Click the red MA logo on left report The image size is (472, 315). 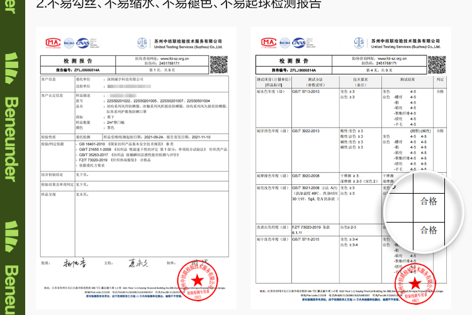point(53,43)
